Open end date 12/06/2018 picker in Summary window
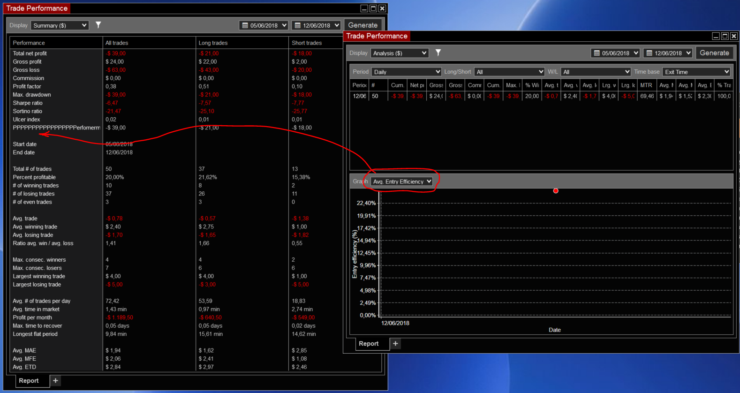740x393 pixels. [x=316, y=25]
